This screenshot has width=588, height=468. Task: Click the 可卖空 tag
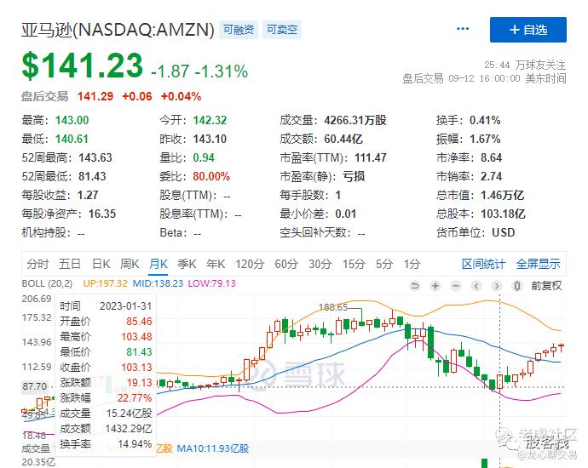[282, 30]
